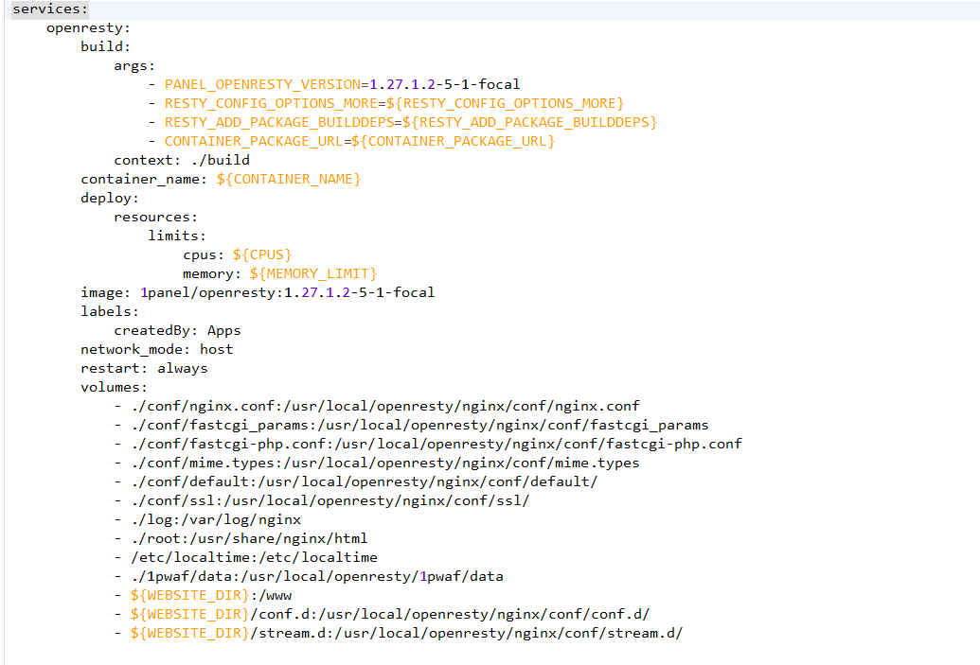This screenshot has width=980, height=665.
Task: Click the highlighted 'services:' line
Action: point(49,9)
